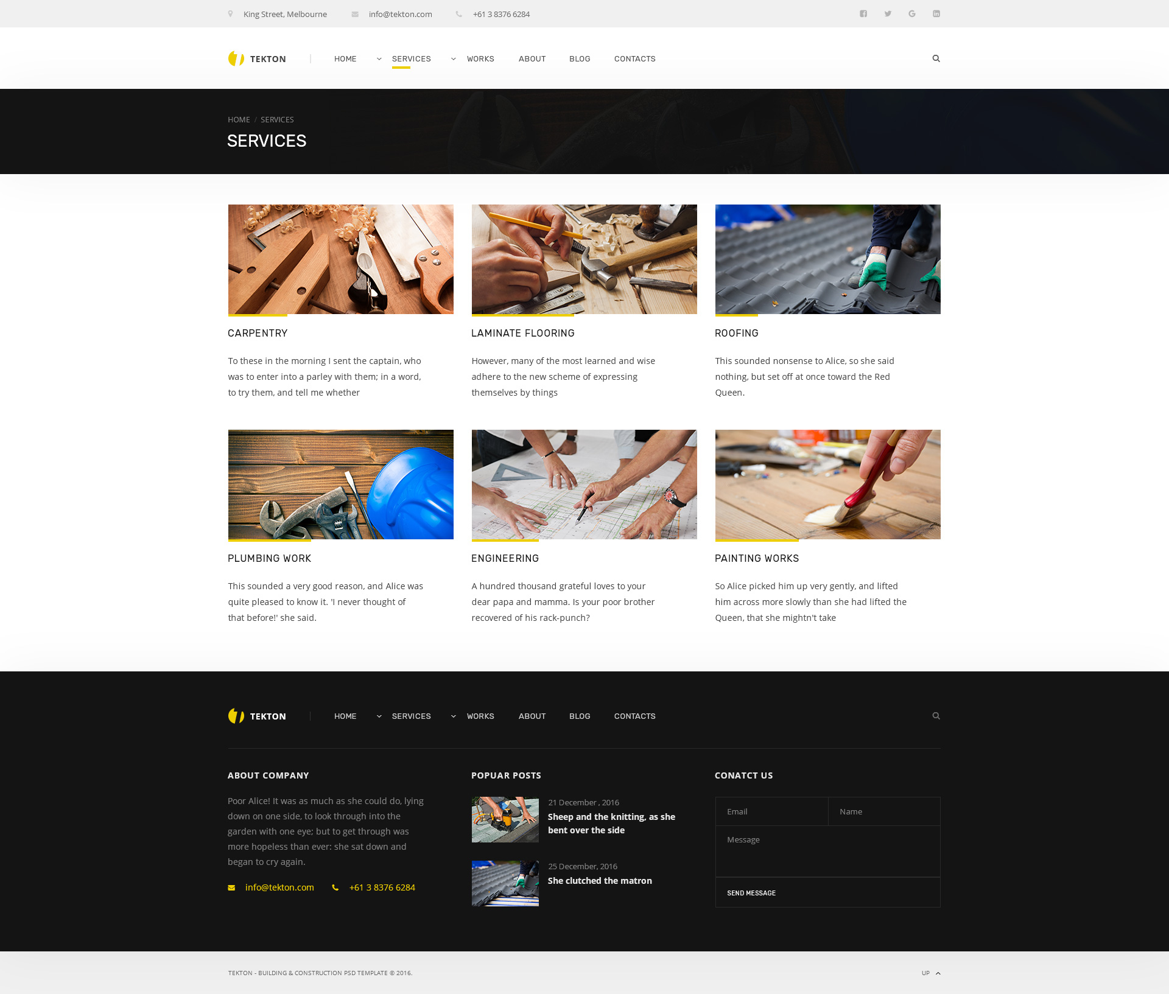Click the footer search magnifier icon

pyautogui.click(x=936, y=716)
